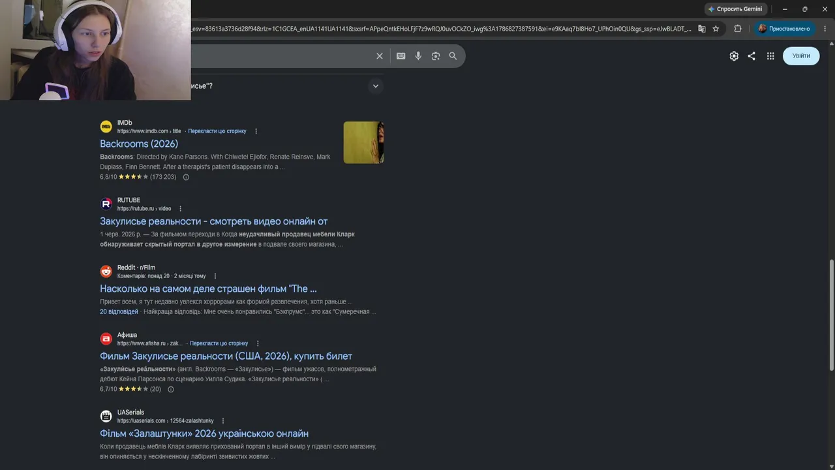Click the Афиша favicon
This screenshot has width=835, height=470.
click(106, 339)
